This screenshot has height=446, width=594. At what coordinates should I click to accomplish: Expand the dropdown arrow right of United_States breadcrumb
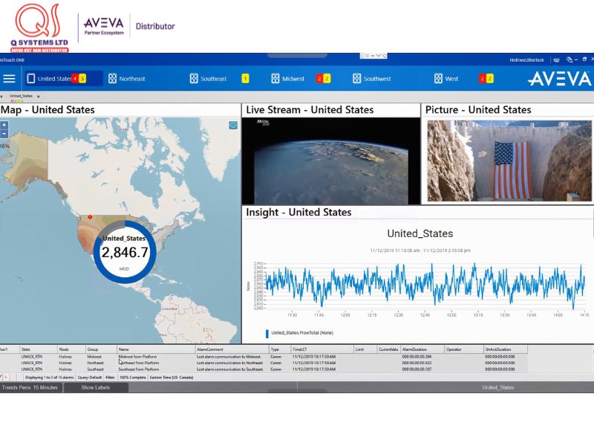coord(39,96)
